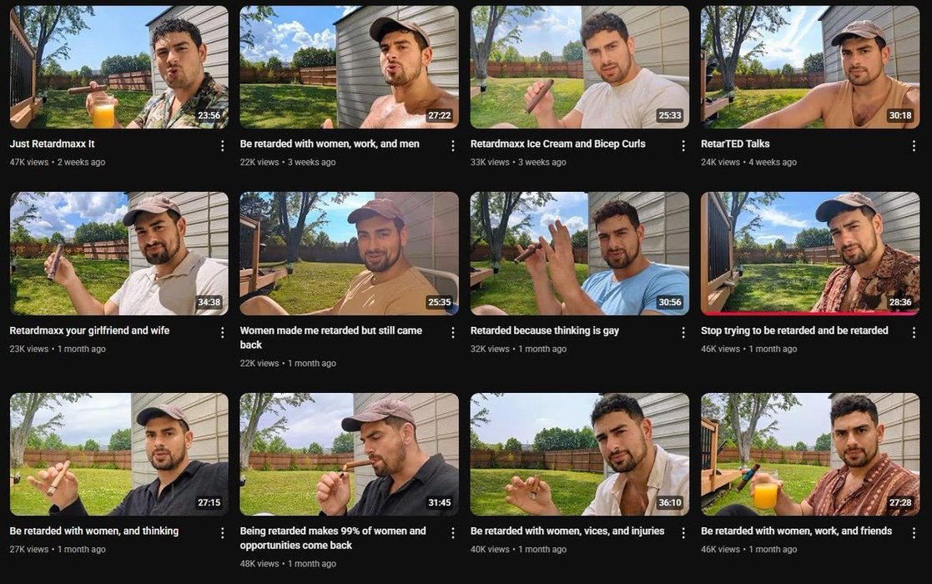Open more options for Retardmaxx Ice Cream video
This screenshot has width=932, height=584.
683,145
